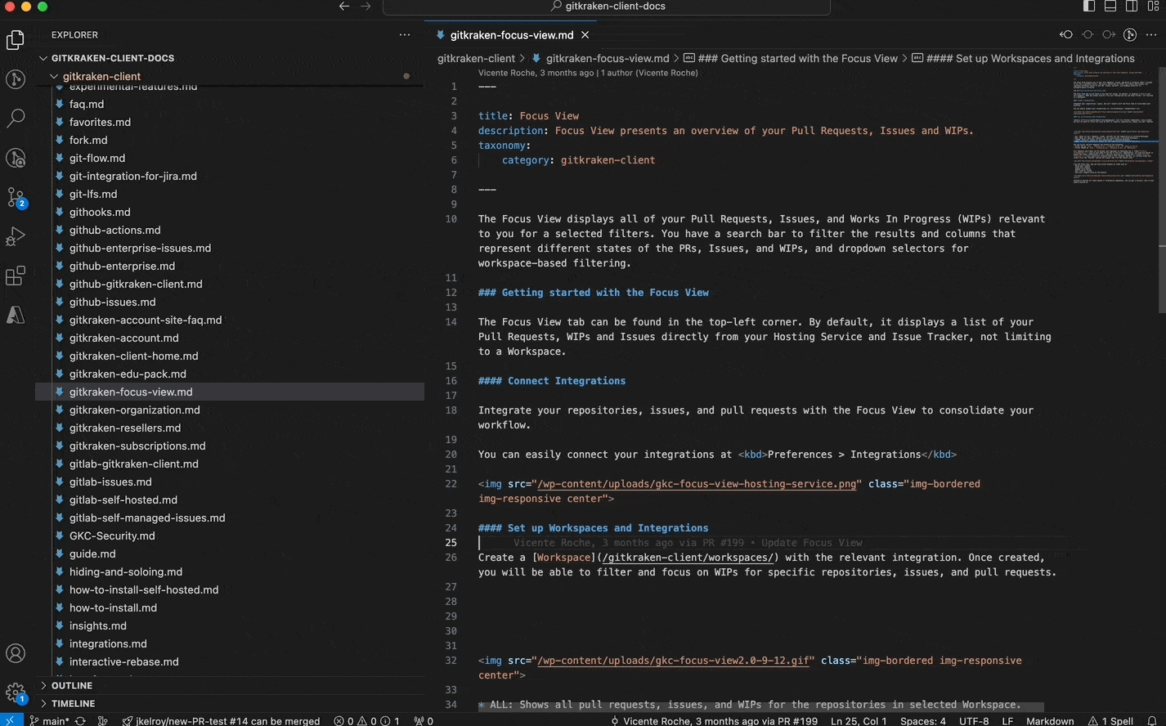The image size is (1166, 726).
Task: Close the gitkraken-focus-view.md tab
Action: click(x=585, y=35)
